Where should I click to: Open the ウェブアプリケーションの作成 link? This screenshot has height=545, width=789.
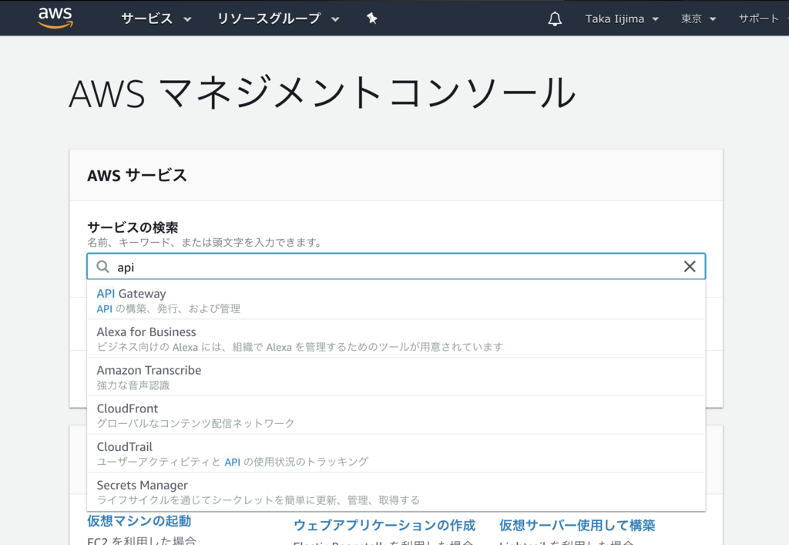click(x=384, y=526)
